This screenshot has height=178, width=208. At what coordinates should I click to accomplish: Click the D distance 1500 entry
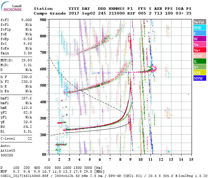(x=78, y=168)
